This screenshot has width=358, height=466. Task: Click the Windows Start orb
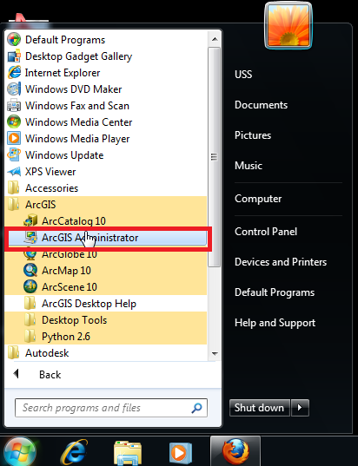coord(19,452)
